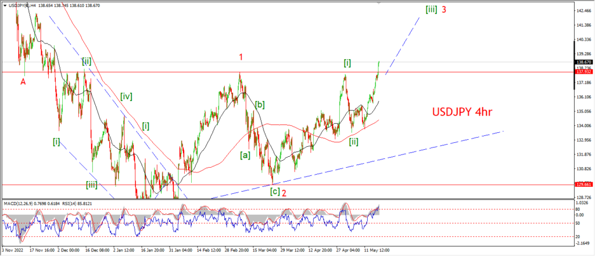Image resolution: width=595 pixels, height=256 pixels.
Task: Select the green [b] wave label
Action: click(260, 104)
